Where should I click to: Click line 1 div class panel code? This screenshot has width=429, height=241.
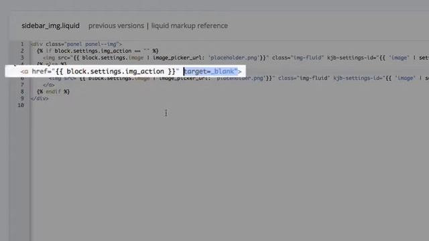coord(76,44)
